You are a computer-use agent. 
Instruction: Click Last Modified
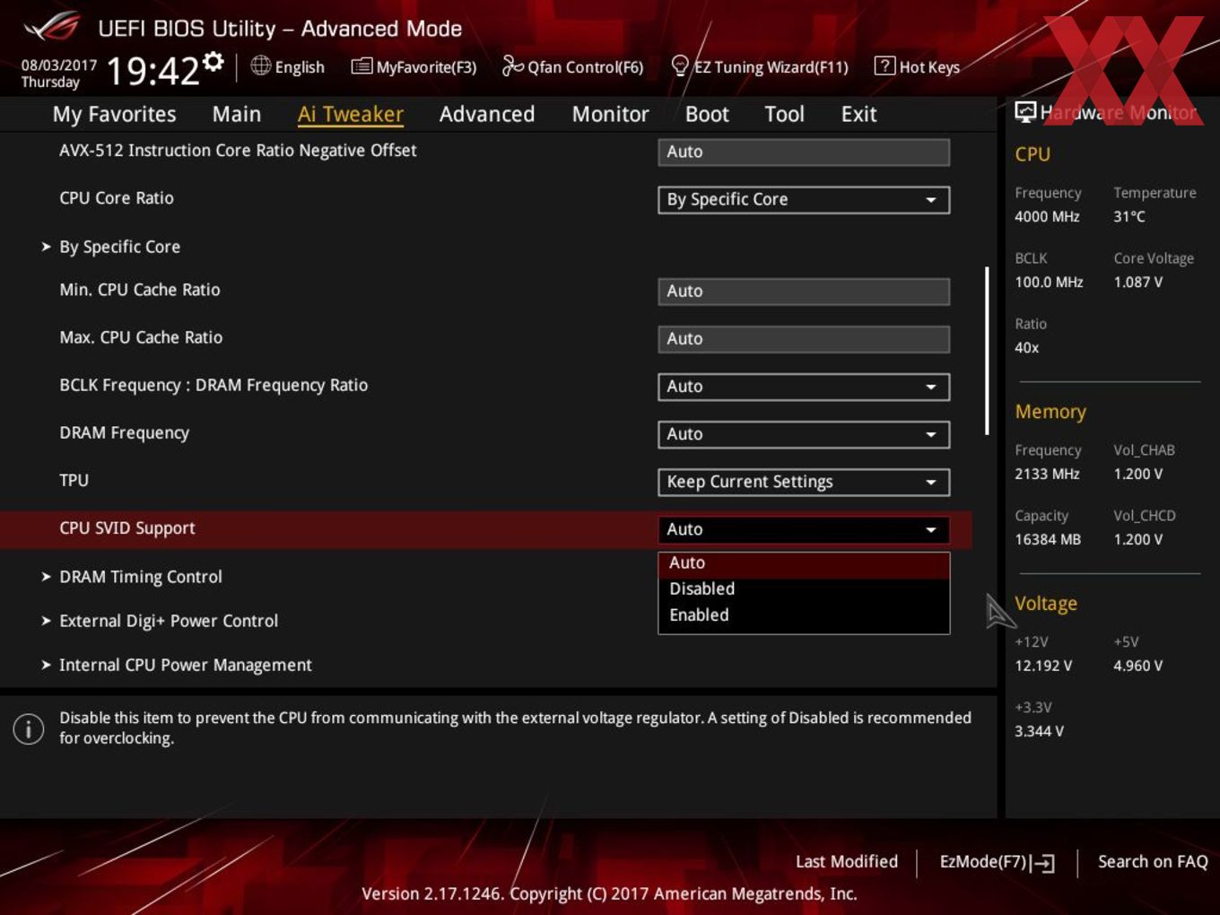(847, 861)
